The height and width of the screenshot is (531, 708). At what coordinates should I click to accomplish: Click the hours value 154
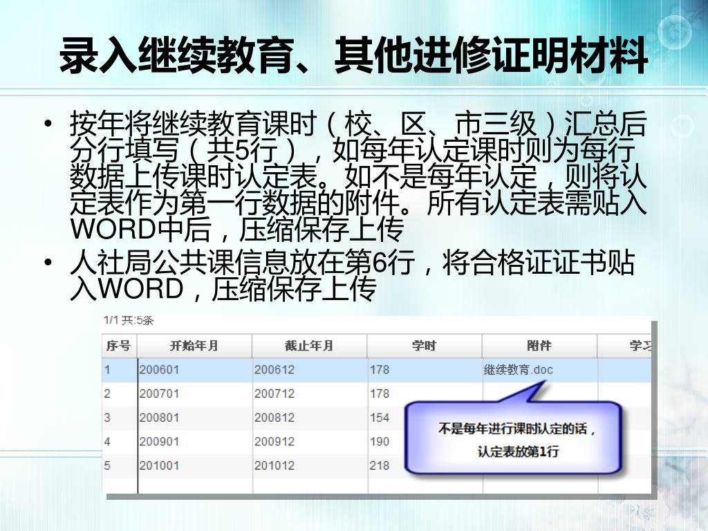(x=380, y=418)
